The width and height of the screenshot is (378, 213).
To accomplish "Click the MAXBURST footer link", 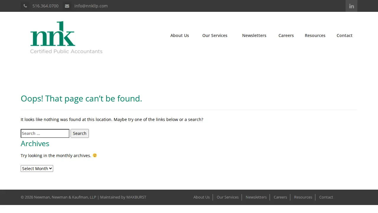I will point(136,197).
